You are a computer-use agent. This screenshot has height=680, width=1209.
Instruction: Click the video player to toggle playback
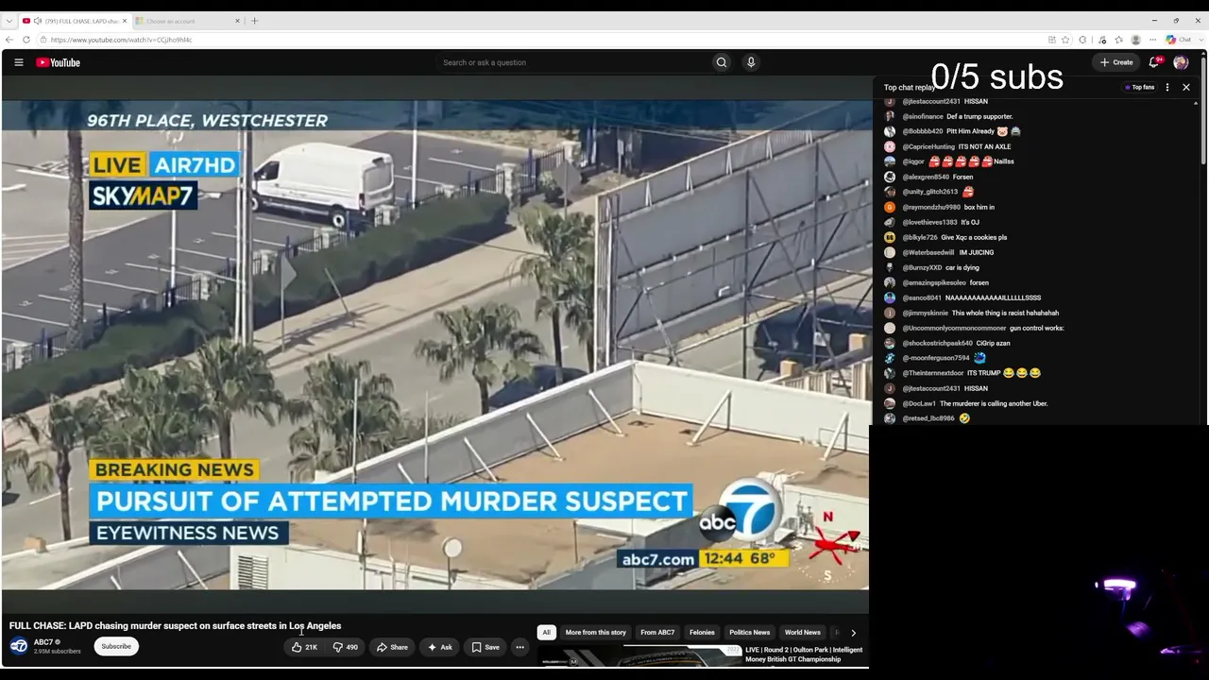[435, 345]
